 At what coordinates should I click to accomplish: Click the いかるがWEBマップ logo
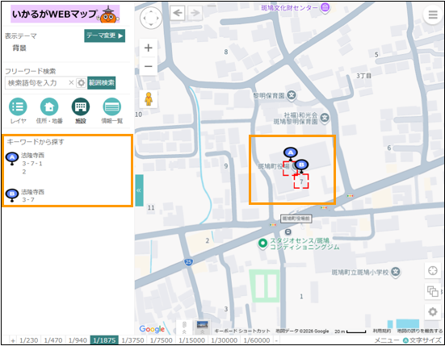[x=65, y=15]
